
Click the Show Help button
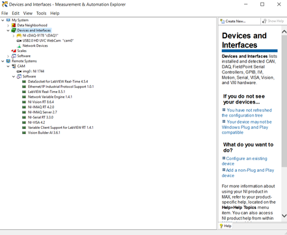pyautogui.click(x=273, y=21)
